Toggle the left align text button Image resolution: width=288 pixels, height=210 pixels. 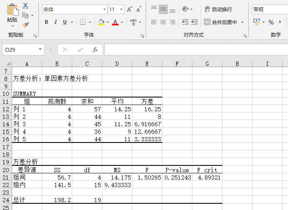coord(154,22)
